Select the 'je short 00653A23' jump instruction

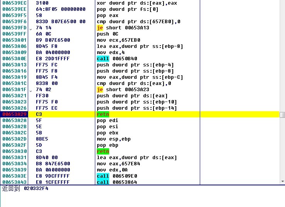[x=123, y=90]
